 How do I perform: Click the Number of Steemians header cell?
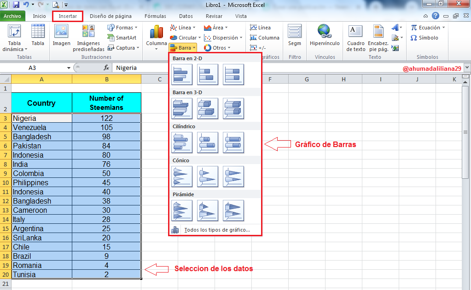[x=107, y=103]
